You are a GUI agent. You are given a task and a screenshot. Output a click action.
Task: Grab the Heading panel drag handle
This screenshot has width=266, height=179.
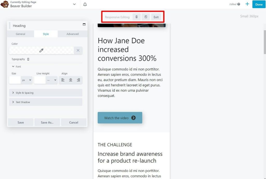[x=10, y=25]
